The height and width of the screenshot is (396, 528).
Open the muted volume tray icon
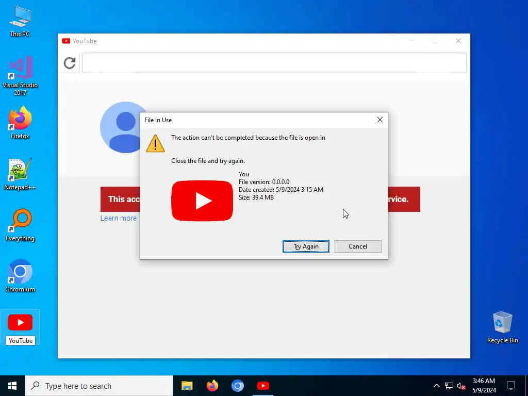pos(461,386)
